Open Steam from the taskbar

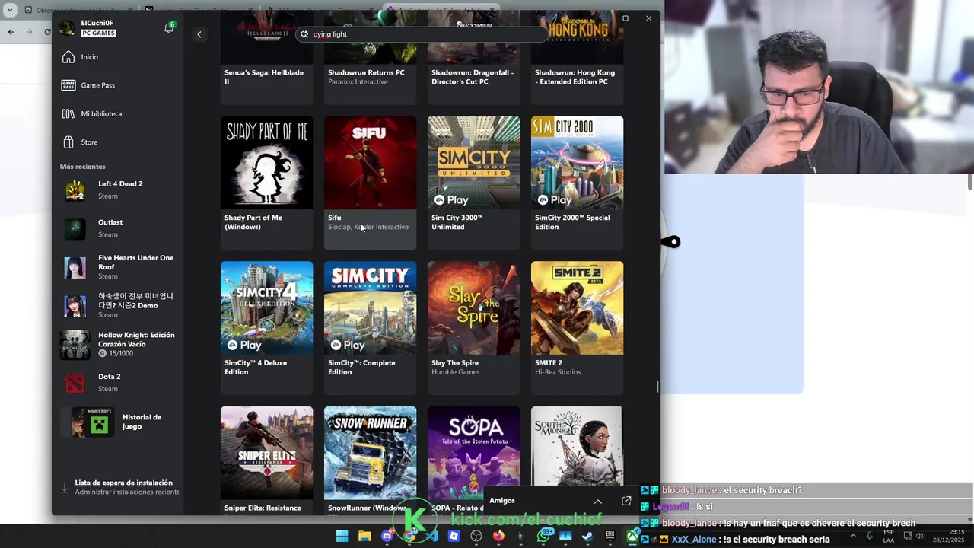pos(587,536)
